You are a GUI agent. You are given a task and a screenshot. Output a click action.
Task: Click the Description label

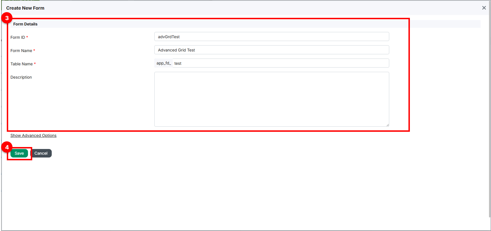point(21,77)
